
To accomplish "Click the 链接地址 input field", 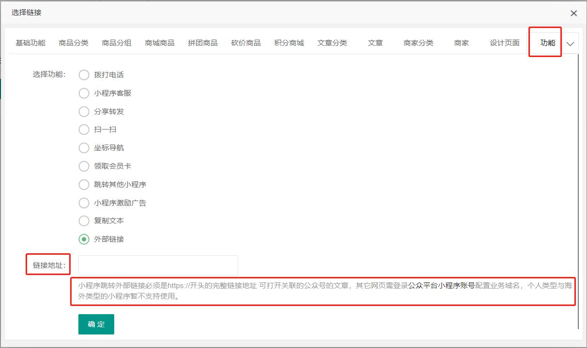I will point(158,265).
